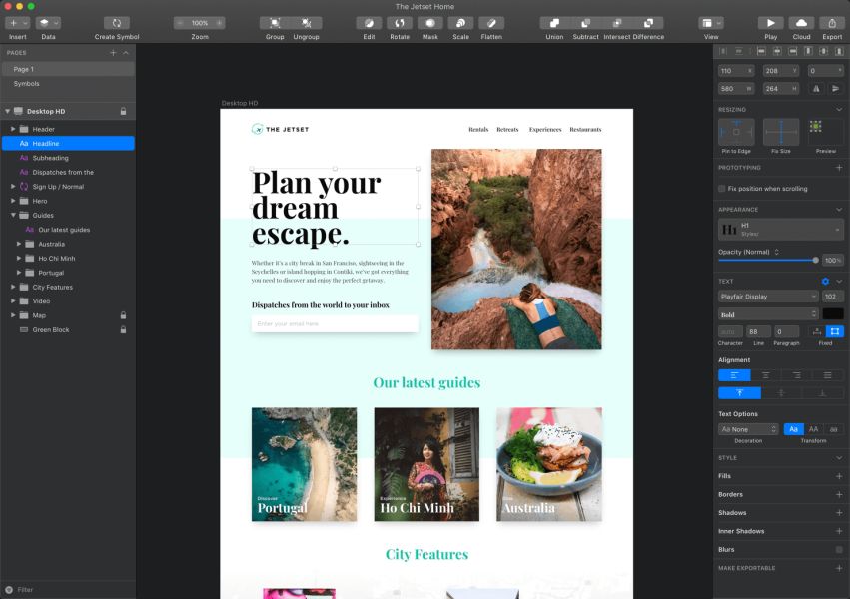Open the text Decoration dropdown
850x599 pixels.
point(748,429)
